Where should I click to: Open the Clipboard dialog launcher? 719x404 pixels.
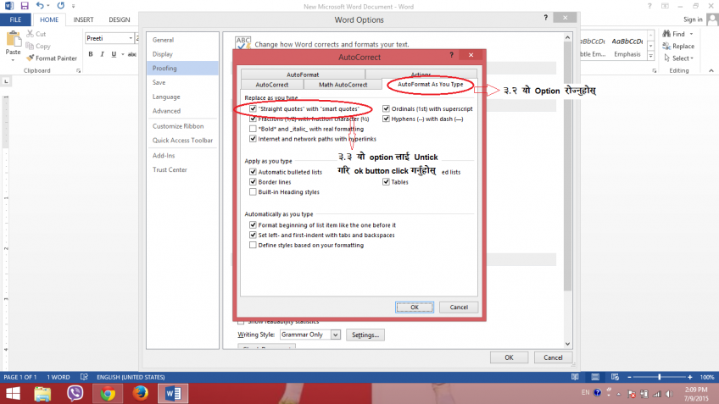coord(78,71)
